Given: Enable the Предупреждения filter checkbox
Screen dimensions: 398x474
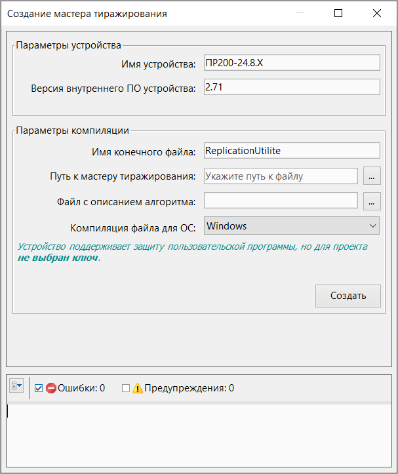Looking at the screenshot, I should point(126,388).
